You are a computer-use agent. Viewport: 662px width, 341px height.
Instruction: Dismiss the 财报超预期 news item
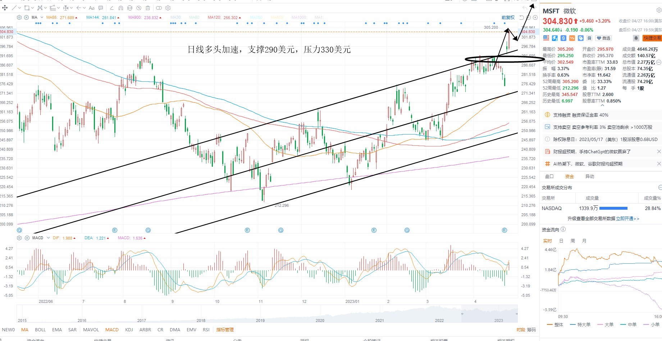659,151
